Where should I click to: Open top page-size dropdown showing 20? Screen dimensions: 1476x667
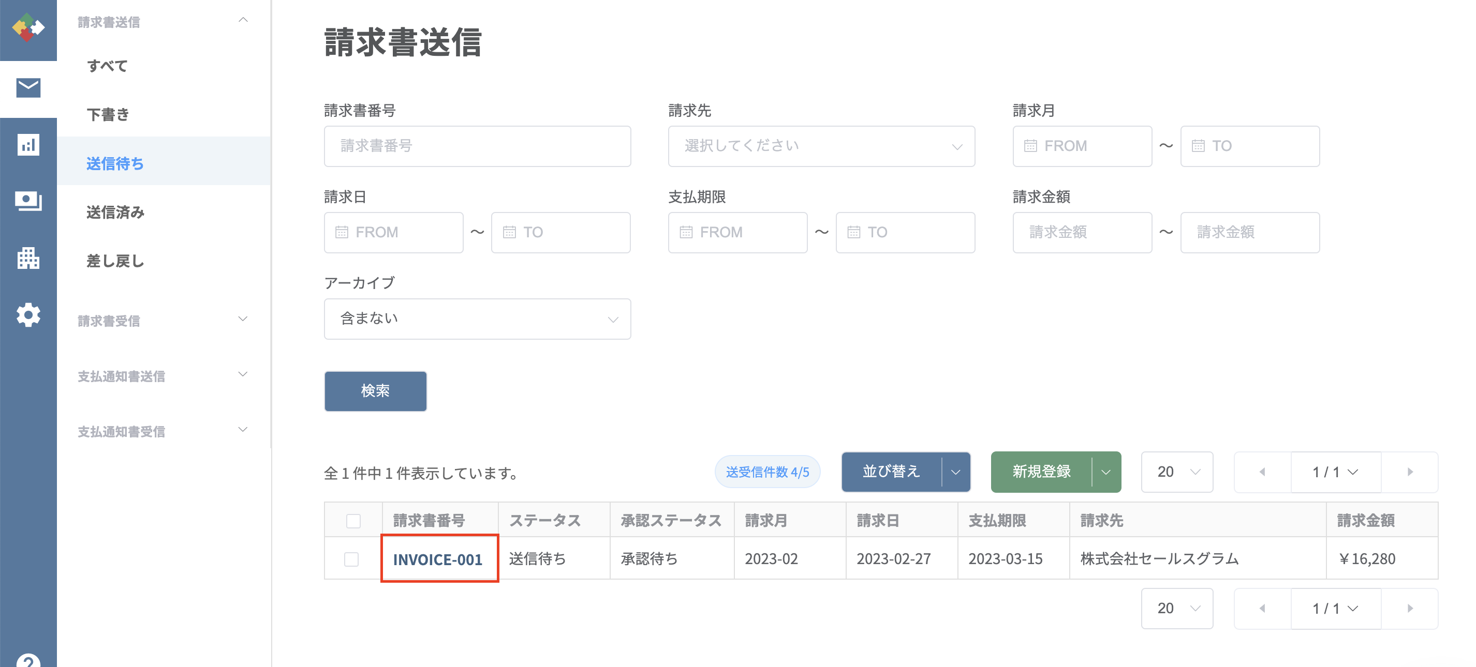(1177, 472)
